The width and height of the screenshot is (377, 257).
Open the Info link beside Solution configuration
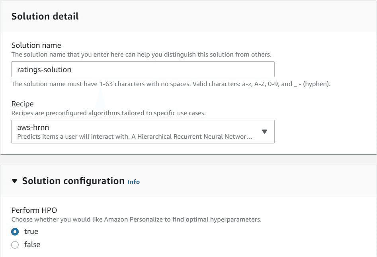click(133, 182)
